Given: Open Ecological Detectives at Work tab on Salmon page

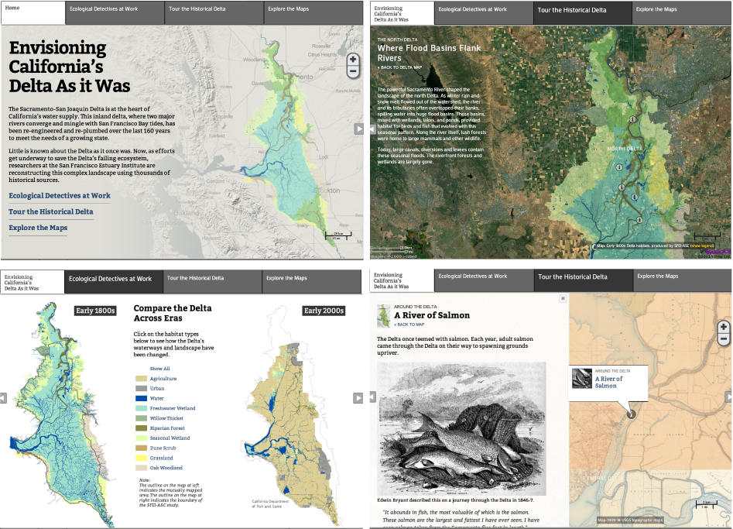Looking at the screenshot, I should [x=484, y=280].
